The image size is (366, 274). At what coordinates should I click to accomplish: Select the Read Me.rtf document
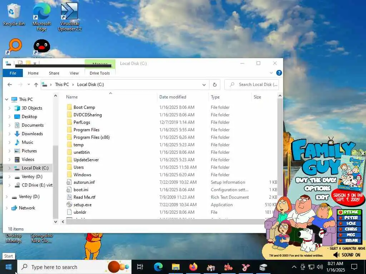(84, 197)
